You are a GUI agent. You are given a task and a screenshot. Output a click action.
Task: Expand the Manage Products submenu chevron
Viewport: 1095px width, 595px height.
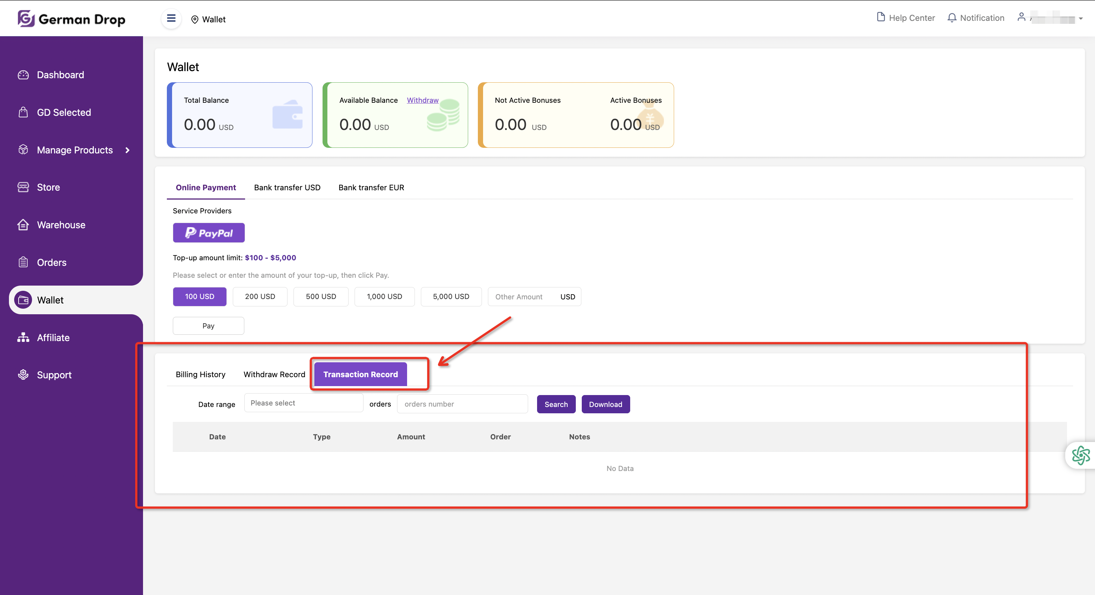point(127,150)
